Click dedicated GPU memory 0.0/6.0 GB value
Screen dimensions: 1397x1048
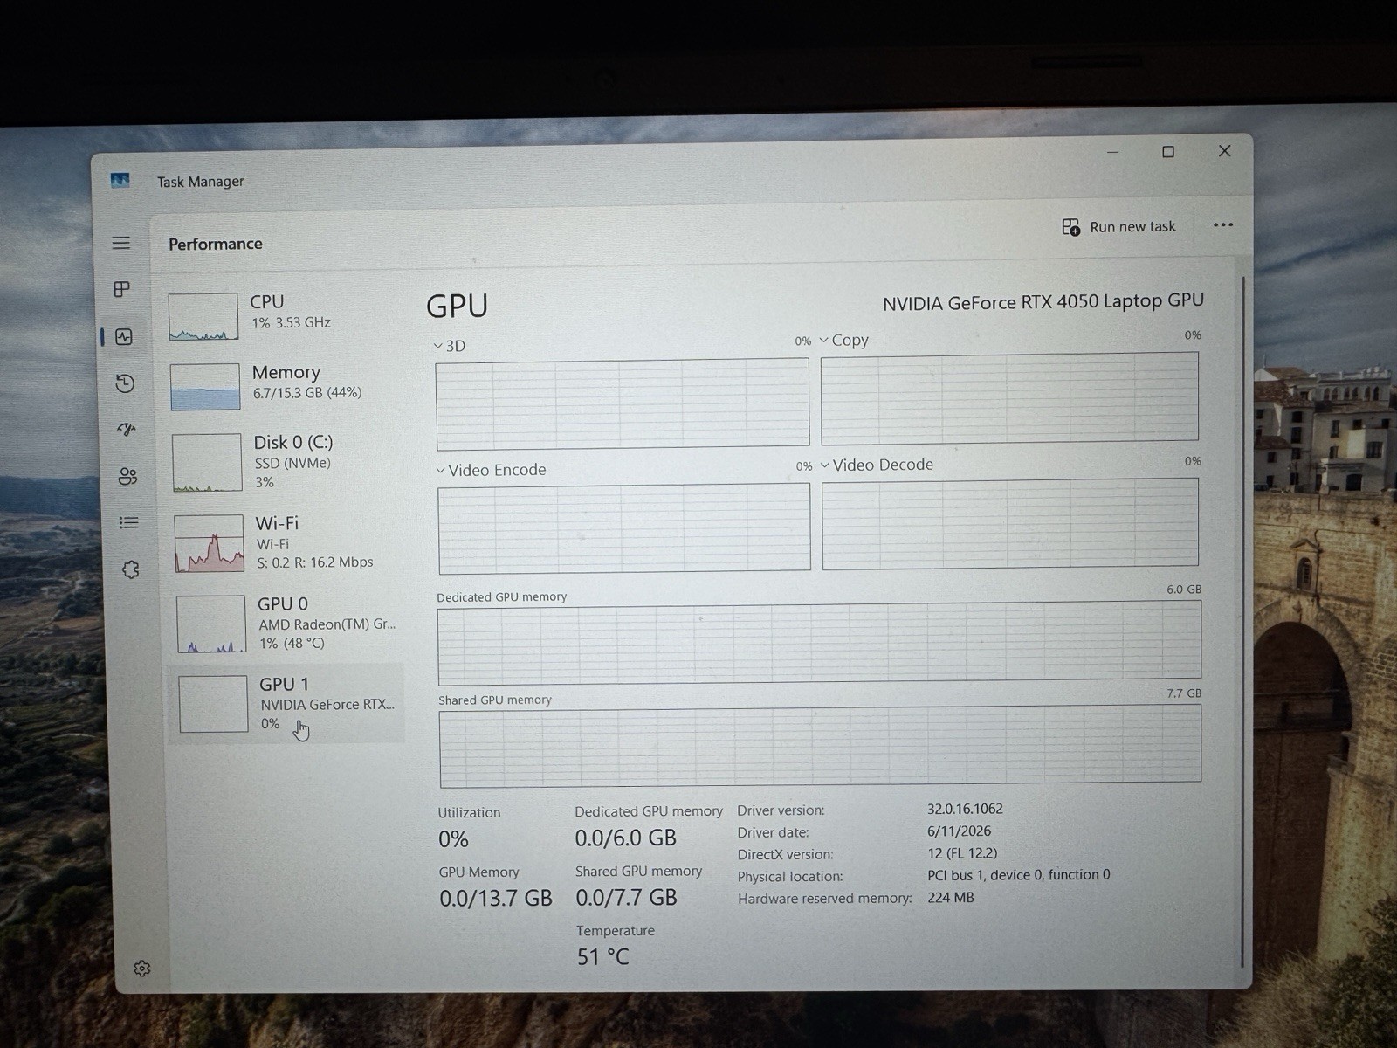pyautogui.click(x=625, y=838)
